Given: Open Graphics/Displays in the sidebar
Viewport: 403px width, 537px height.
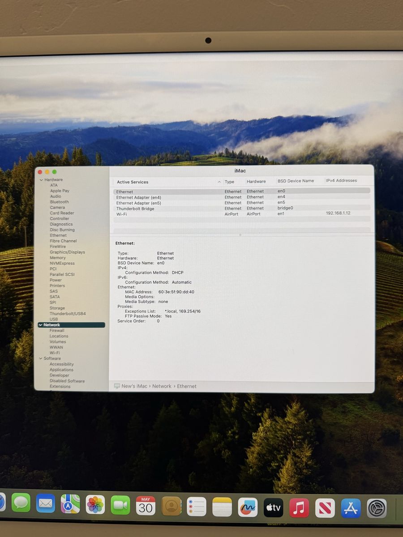Looking at the screenshot, I should pyautogui.click(x=67, y=252).
